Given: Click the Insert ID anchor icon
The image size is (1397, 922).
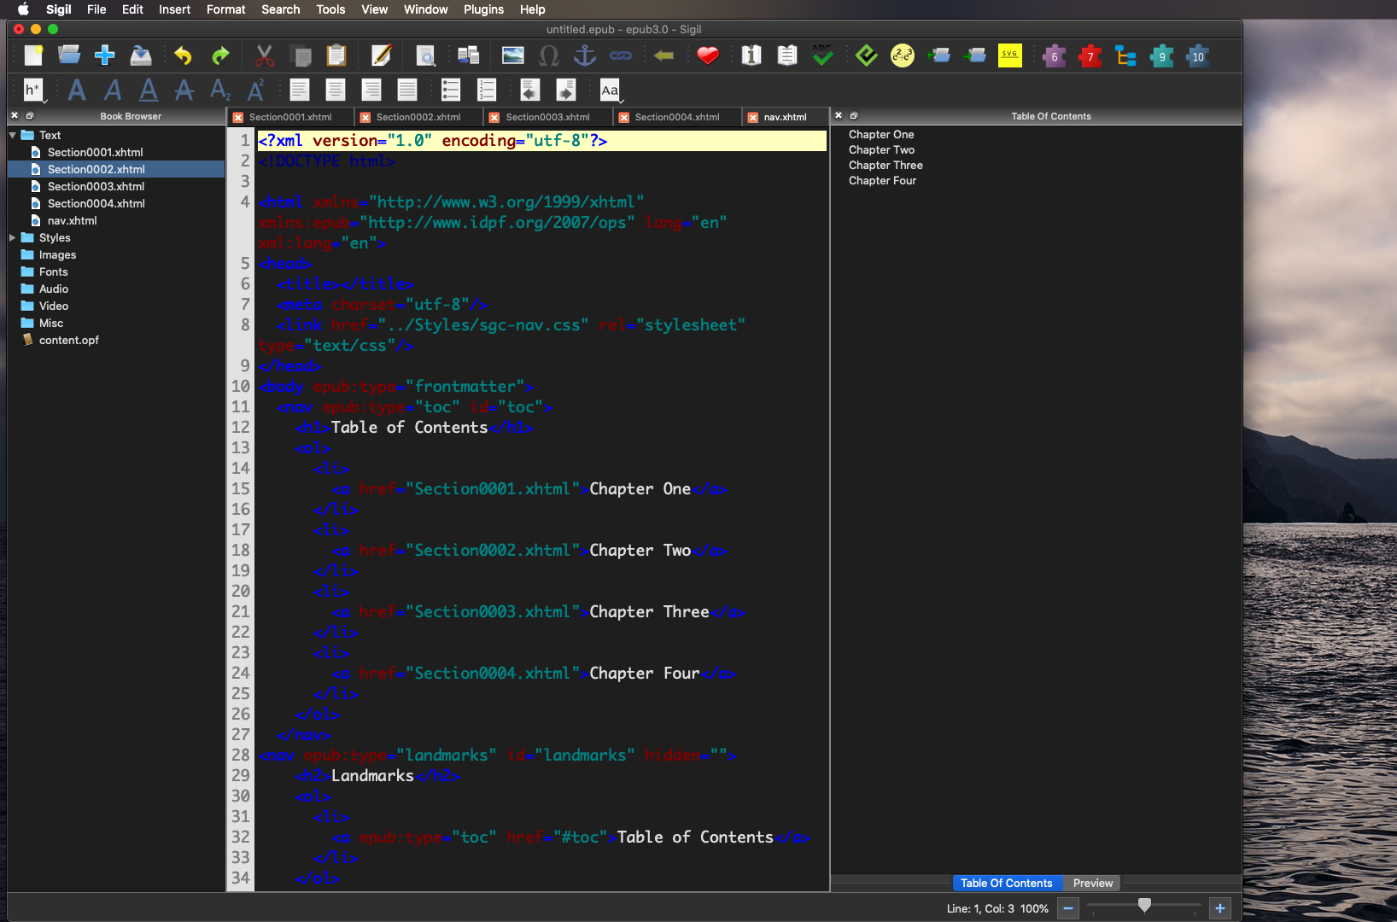Looking at the screenshot, I should pyautogui.click(x=584, y=56).
